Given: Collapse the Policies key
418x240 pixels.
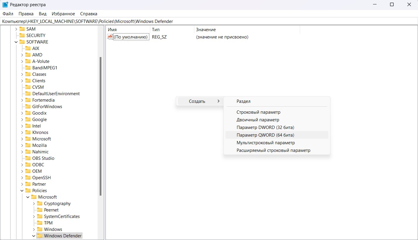Looking at the screenshot, I should click(22, 190).
